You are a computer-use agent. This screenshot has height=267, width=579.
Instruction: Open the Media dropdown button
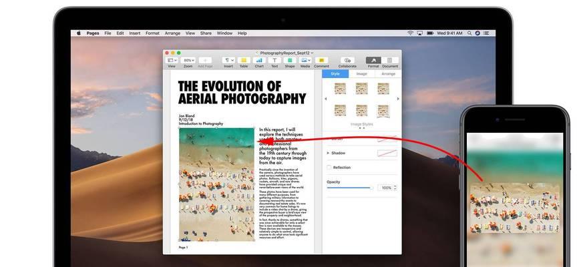[305, 60]
